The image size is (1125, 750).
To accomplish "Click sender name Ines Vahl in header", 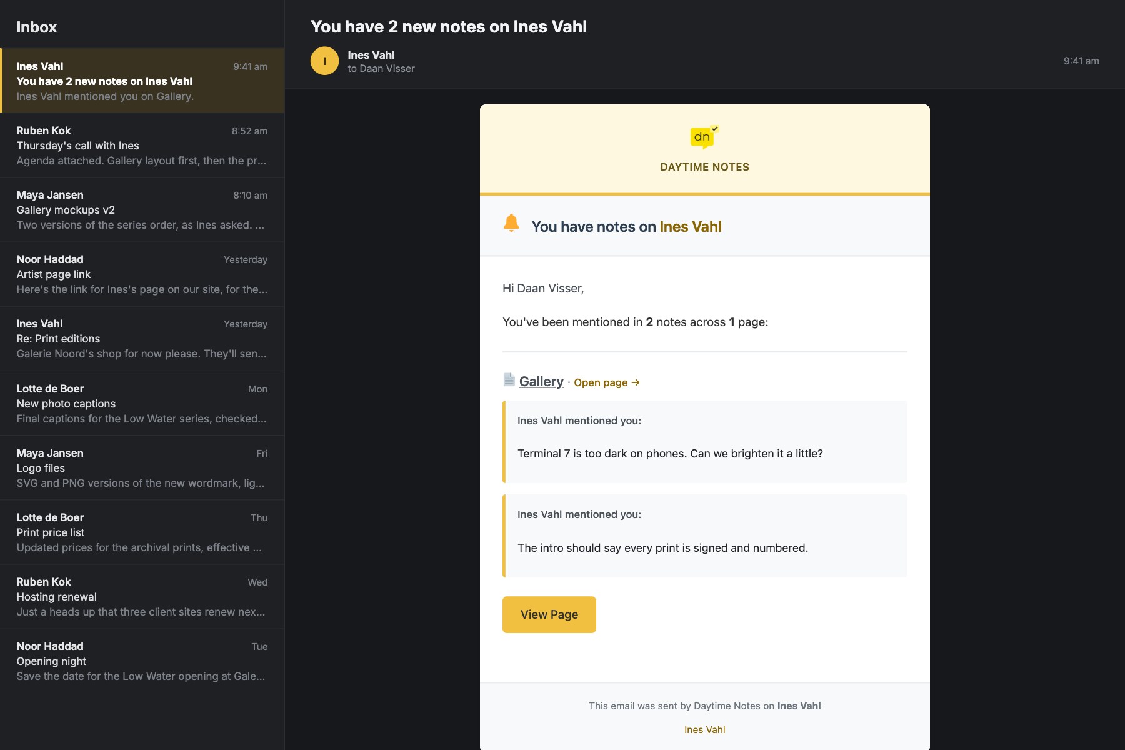I will point(371,55).
